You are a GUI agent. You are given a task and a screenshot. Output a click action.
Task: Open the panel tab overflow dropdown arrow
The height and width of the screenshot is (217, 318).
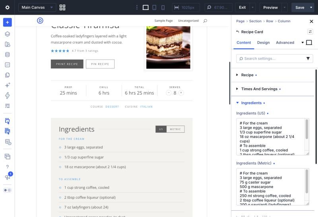click(x=302, y=43)
